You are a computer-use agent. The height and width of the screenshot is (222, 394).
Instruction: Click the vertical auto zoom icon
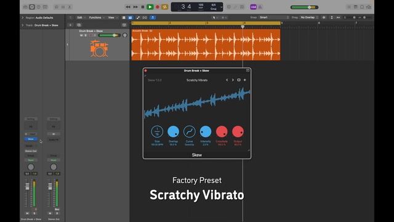(x=332, y=17)
